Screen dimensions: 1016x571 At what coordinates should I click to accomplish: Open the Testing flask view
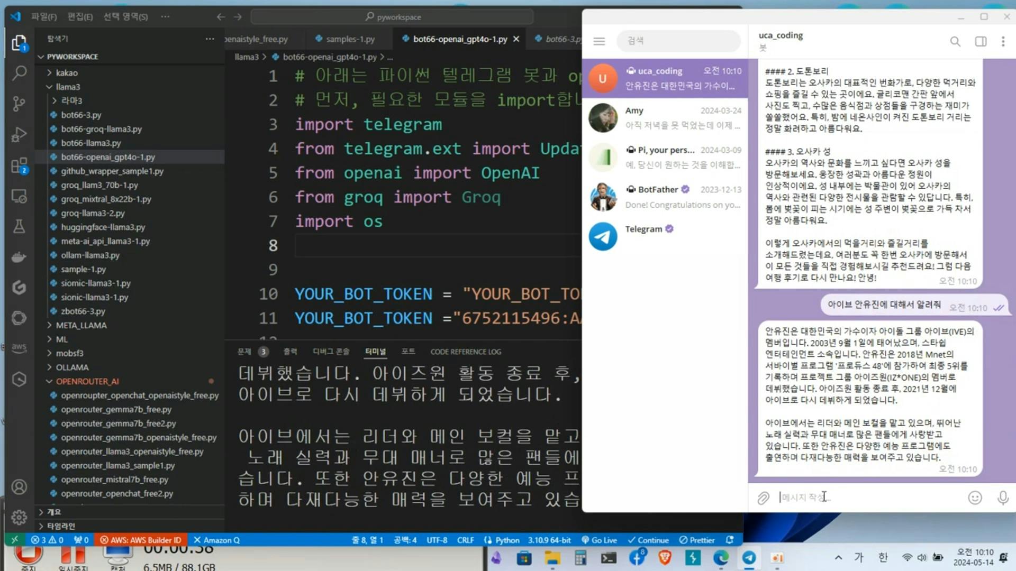pos(19,227)
